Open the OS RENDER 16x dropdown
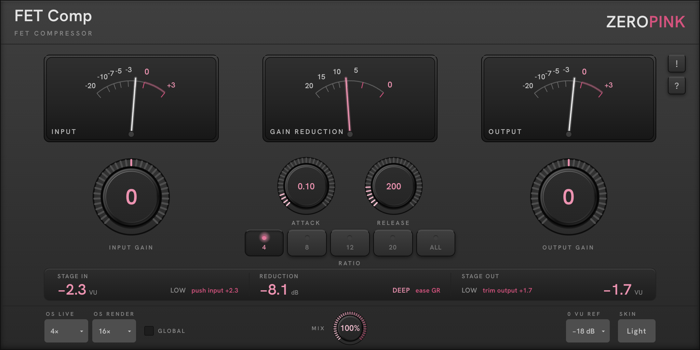The image size is (700, 350). (114, 331)
